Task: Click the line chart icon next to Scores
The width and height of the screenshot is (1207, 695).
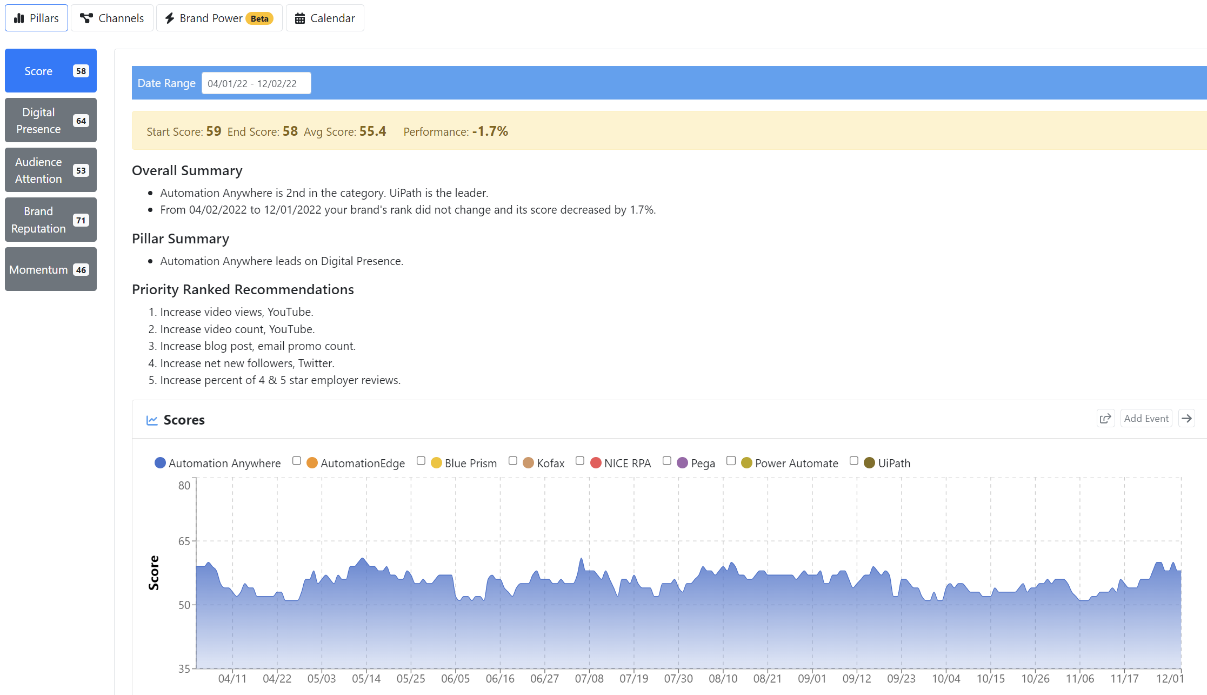Action: pos(152,420)
